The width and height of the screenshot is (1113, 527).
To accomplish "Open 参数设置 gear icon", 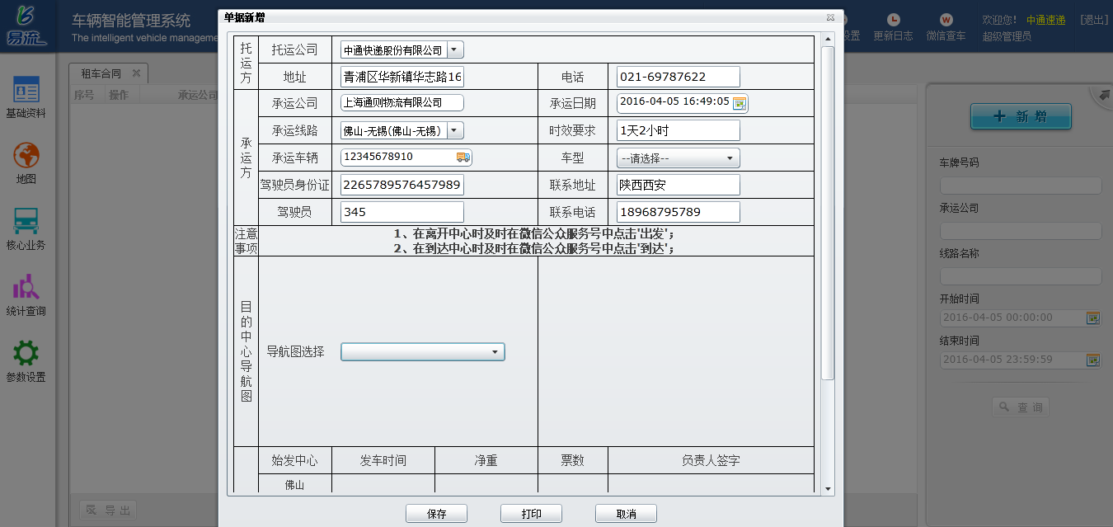I will (26, 360).
